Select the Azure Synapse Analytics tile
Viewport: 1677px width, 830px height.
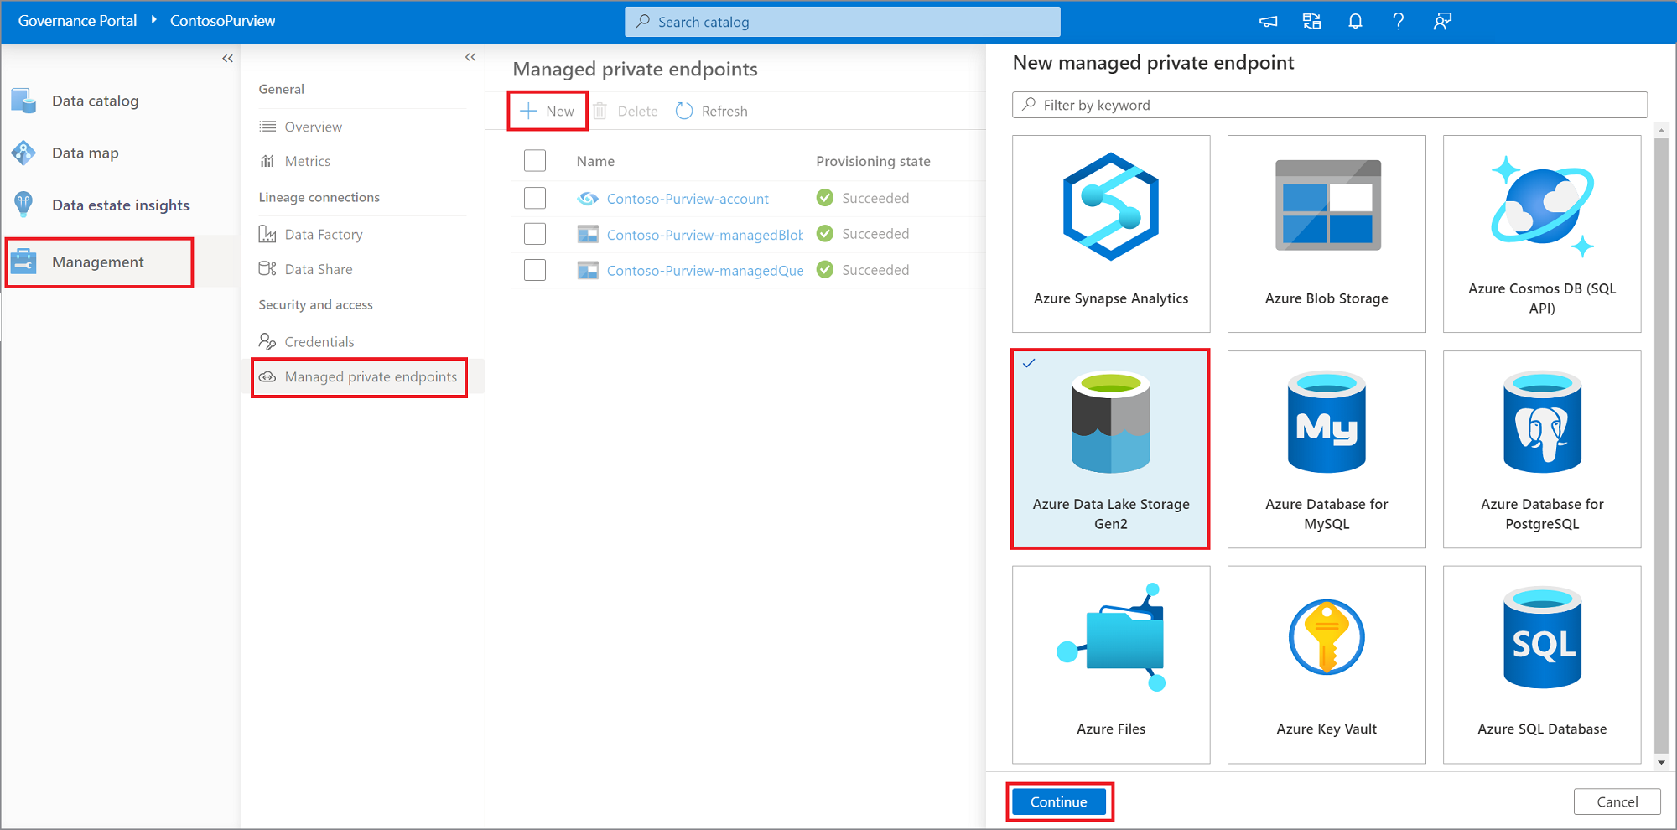[x=1111, y=234]
